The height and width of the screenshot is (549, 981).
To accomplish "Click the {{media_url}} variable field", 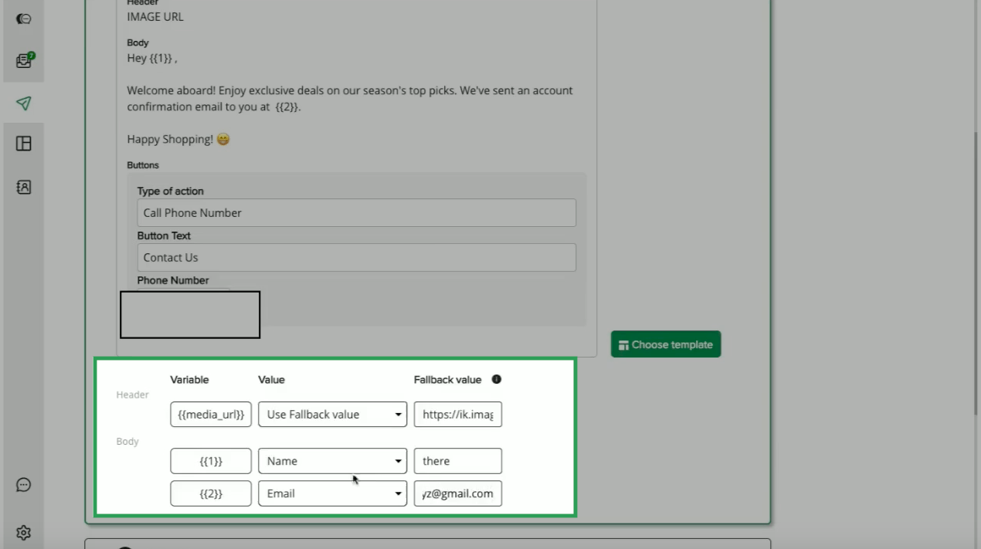I will [x=211, y=415].
